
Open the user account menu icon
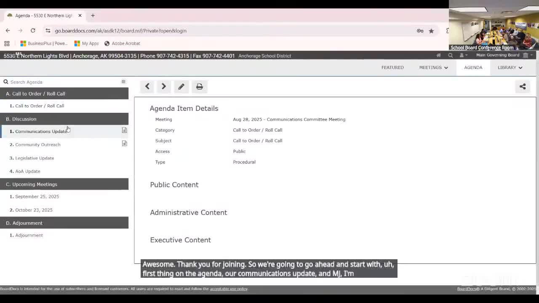click(x=463, y=56)
